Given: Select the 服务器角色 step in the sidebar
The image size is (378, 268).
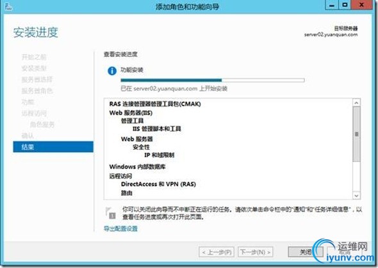Looking at the screenshot, I should pos(37,91).
